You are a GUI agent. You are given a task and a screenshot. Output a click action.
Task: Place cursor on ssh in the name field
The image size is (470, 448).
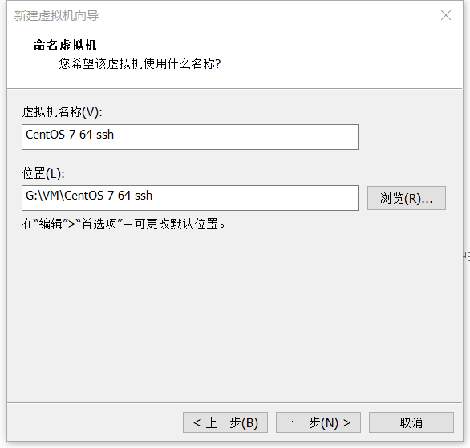104,135
